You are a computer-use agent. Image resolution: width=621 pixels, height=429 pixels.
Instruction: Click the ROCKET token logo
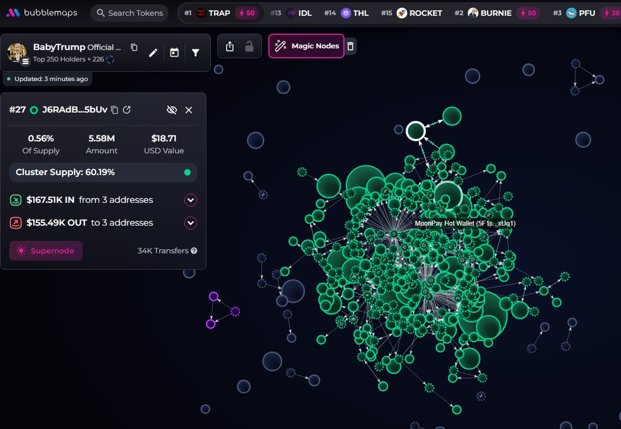pos(402,13)
